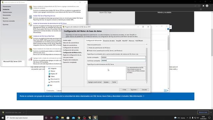
Task: Open the action center notification icon
Action: pos(209,118)
